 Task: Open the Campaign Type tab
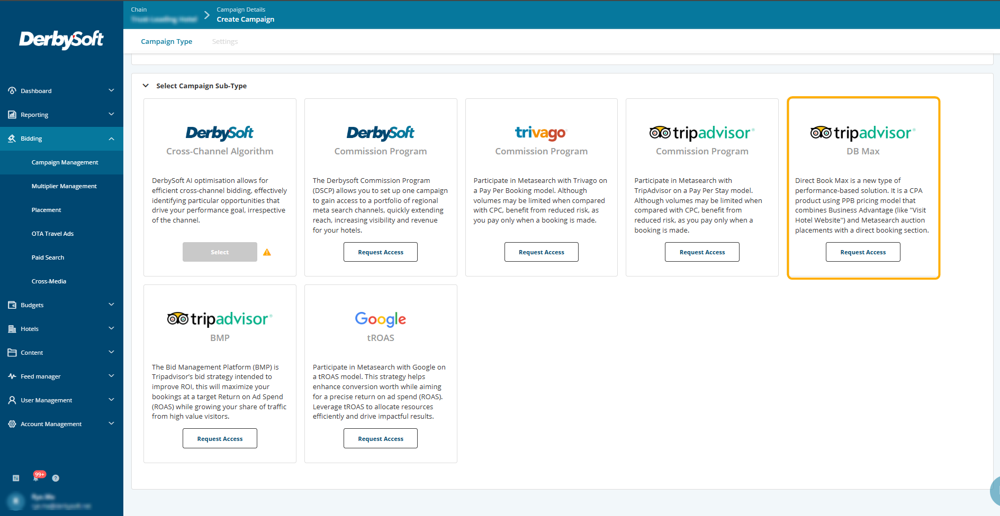[166, 41]
